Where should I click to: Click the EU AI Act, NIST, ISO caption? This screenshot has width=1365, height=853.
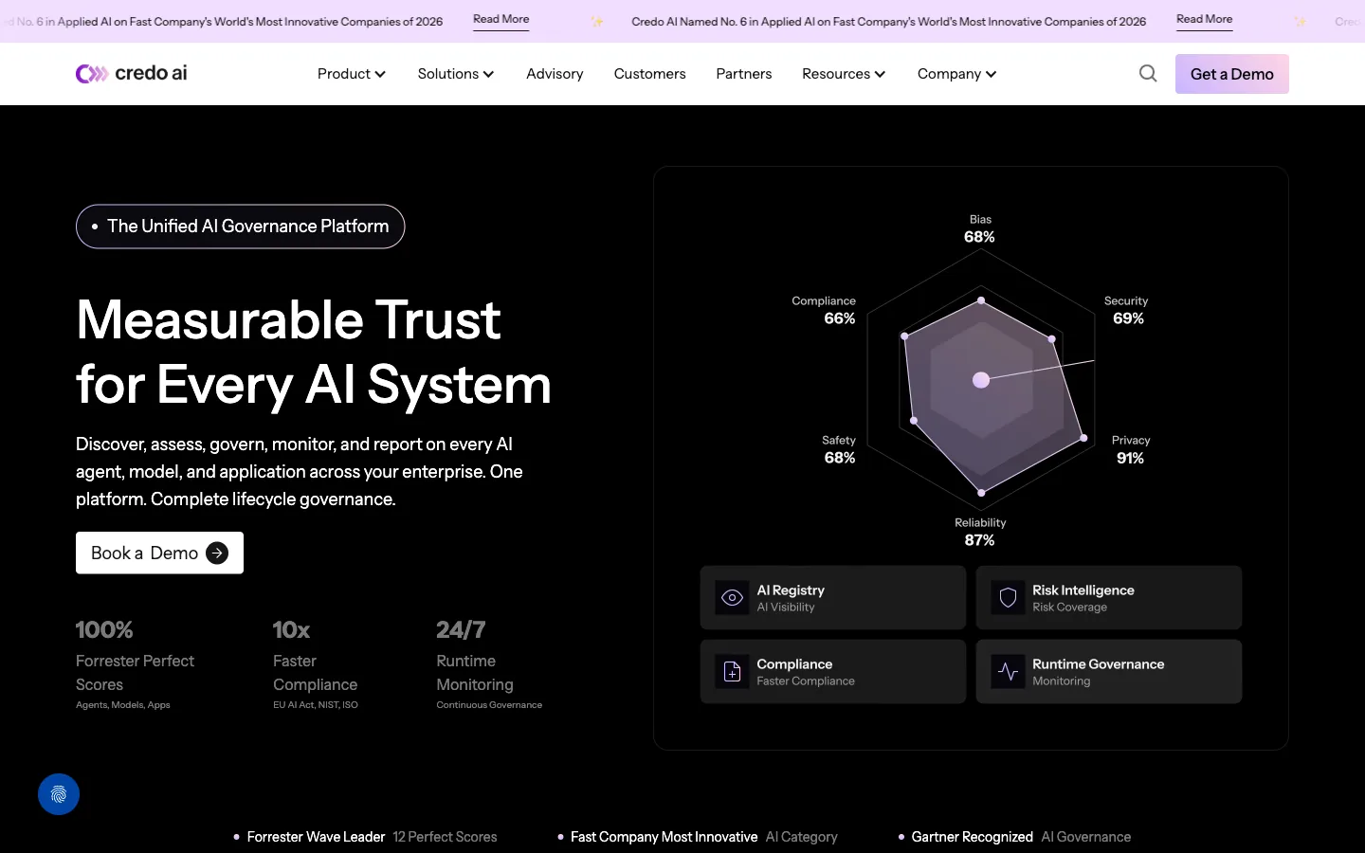click(x=316, y=705)
